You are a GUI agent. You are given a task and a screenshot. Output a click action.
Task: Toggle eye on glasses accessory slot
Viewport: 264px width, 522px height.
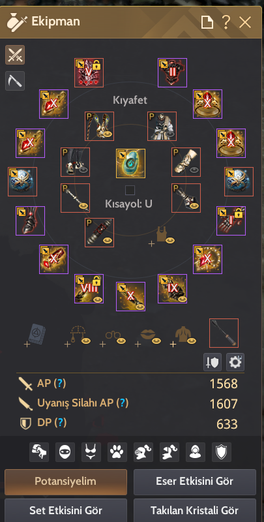121,341
